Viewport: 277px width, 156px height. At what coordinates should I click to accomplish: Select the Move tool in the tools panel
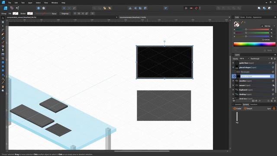3,18
